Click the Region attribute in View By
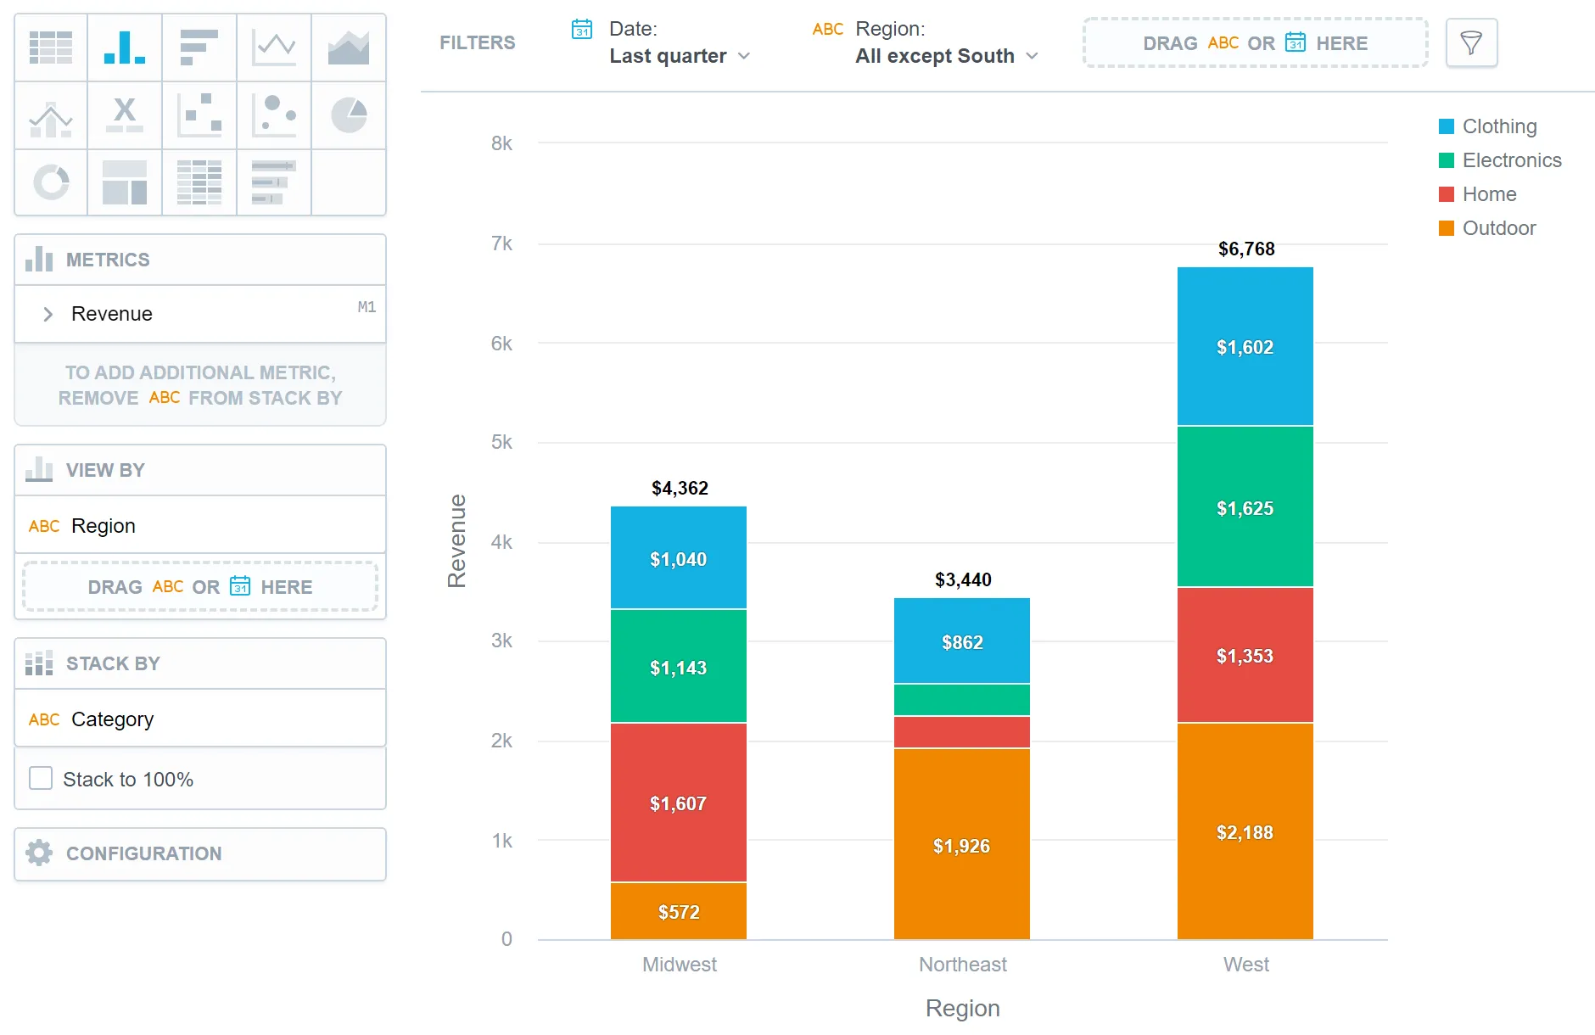Screen dimensions: 1595x1035 tap(104, 526)
